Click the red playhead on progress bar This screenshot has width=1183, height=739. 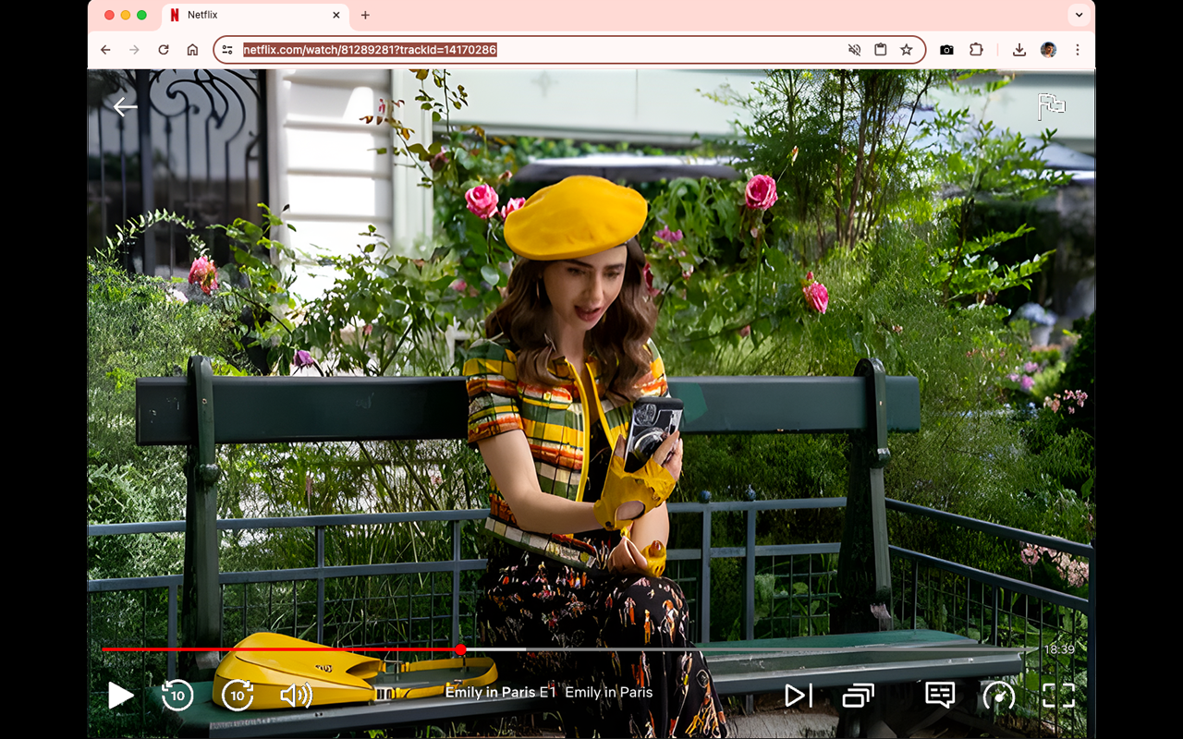click(460, 649)
